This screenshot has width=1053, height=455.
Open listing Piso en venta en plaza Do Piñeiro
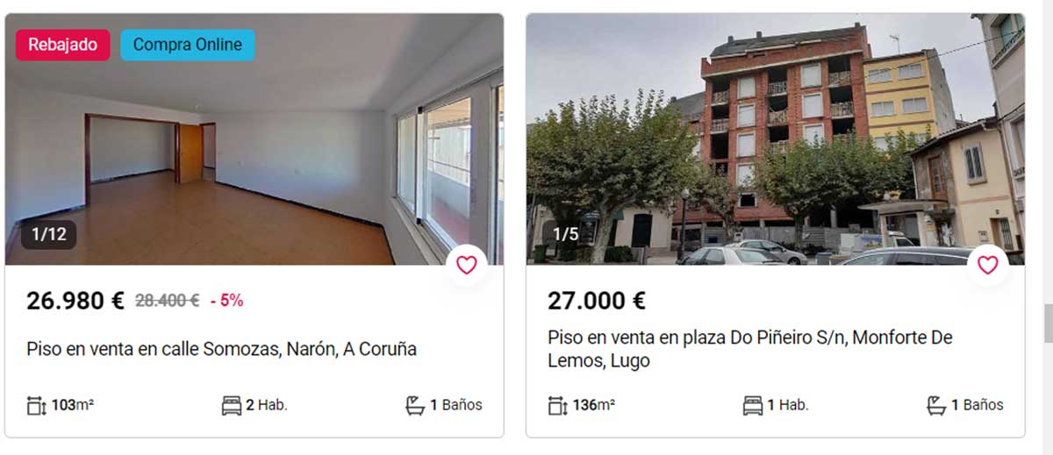point(750,349)
